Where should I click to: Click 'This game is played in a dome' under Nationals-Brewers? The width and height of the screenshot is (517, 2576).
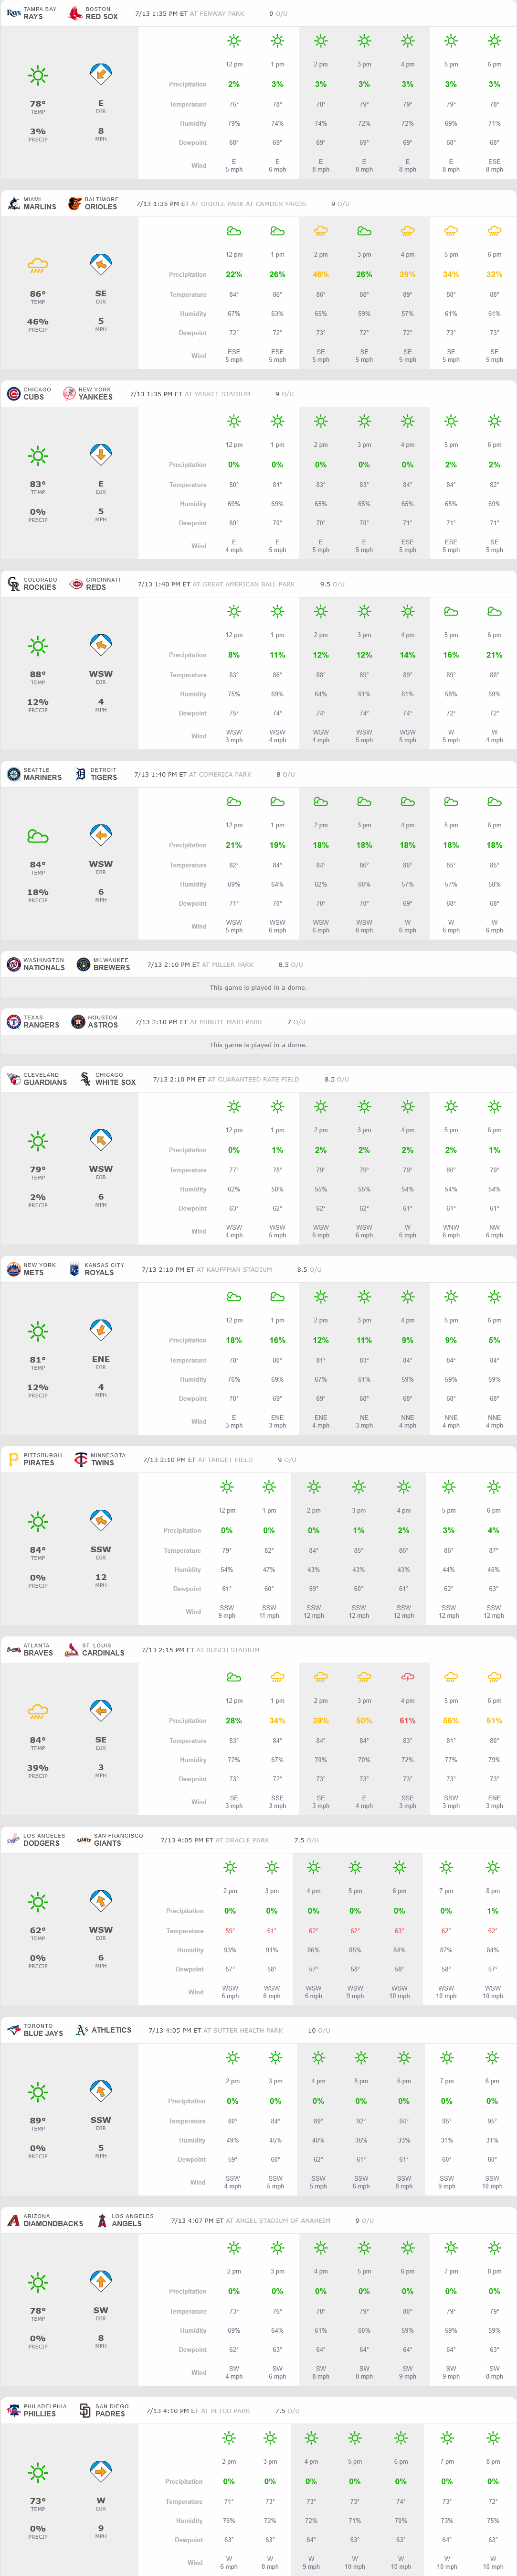click(x=259, y=987)
